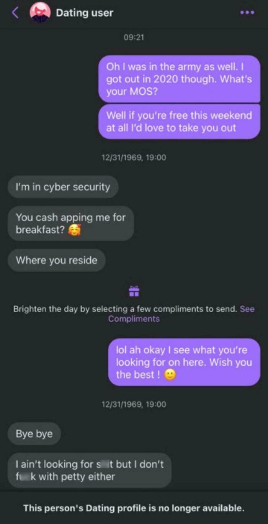Viewport: 268px width, 524px height.
Task: Tap the smiley emoji in 'Wish you the best'
Action: point(170,375)
